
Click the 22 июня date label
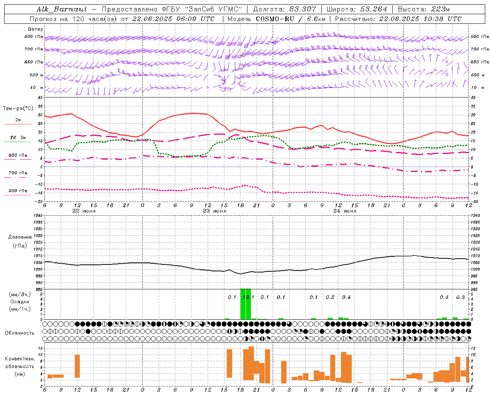(84, 211)
